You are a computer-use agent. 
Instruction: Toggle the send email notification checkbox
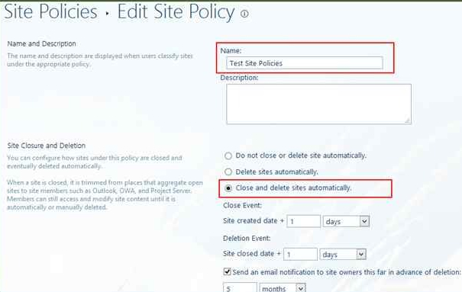point(227,271)
